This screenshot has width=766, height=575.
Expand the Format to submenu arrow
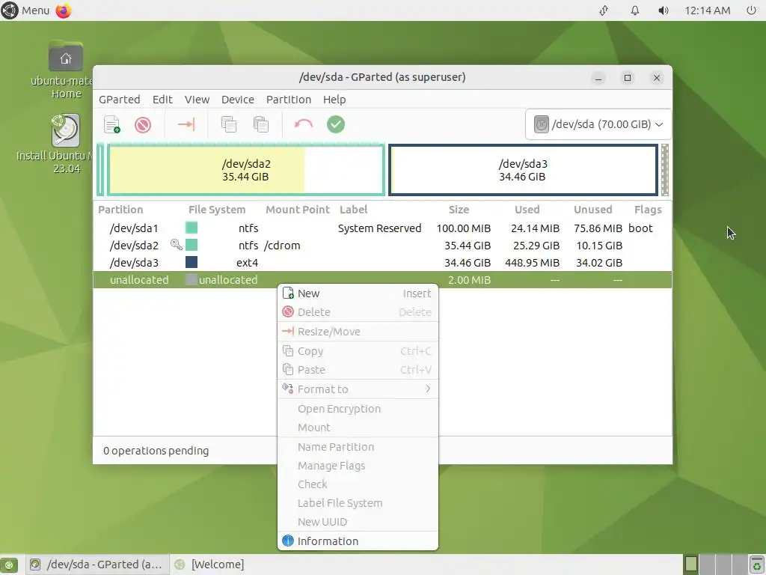pos(428,389)
